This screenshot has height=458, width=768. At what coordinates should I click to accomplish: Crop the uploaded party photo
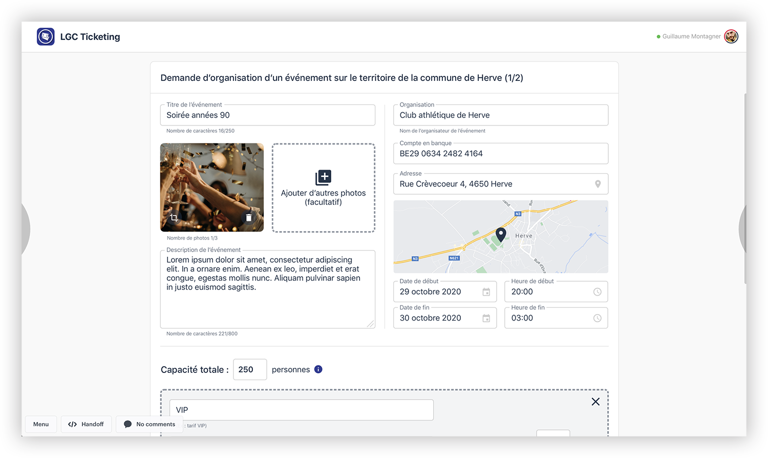(x=174, y=218)
